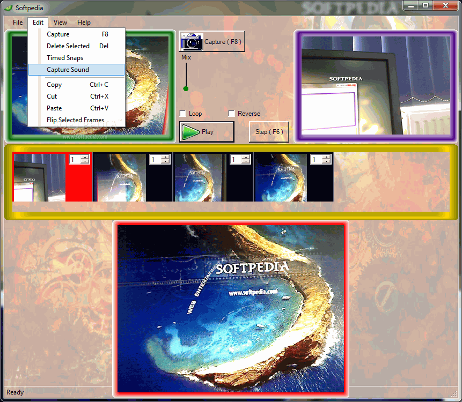Click the purple-framed live camera preview
This screenshot has height=402, width=462.
tap(376, 86)
